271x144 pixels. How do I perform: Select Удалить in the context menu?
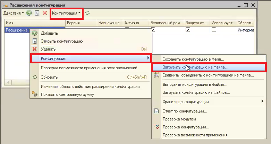point(91,49)
